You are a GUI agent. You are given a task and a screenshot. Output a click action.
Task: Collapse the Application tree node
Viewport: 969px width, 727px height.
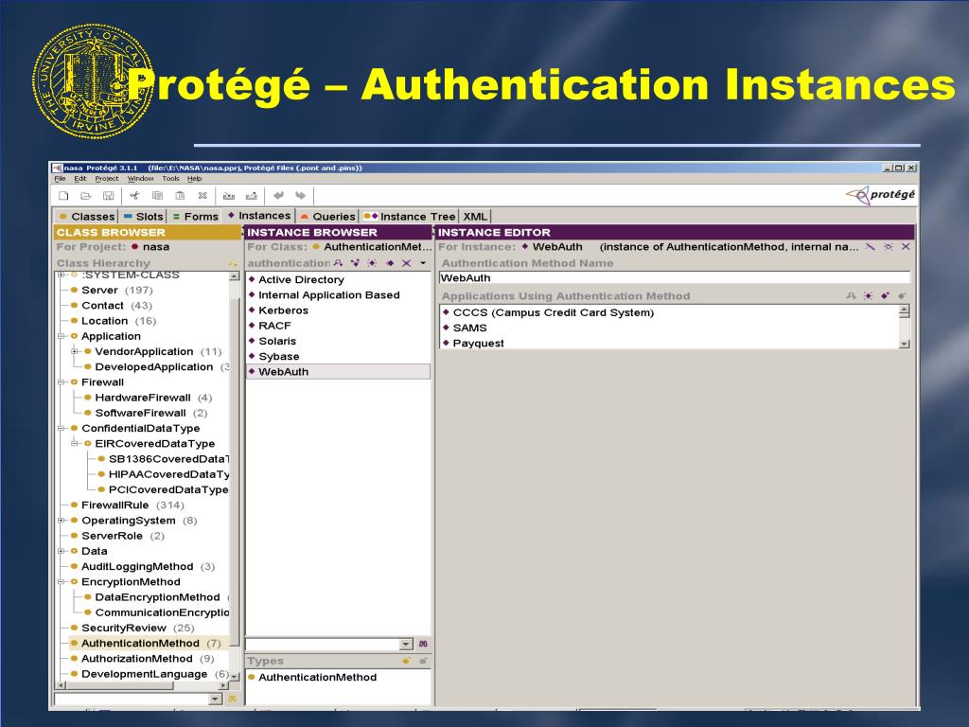coord(62,336)
